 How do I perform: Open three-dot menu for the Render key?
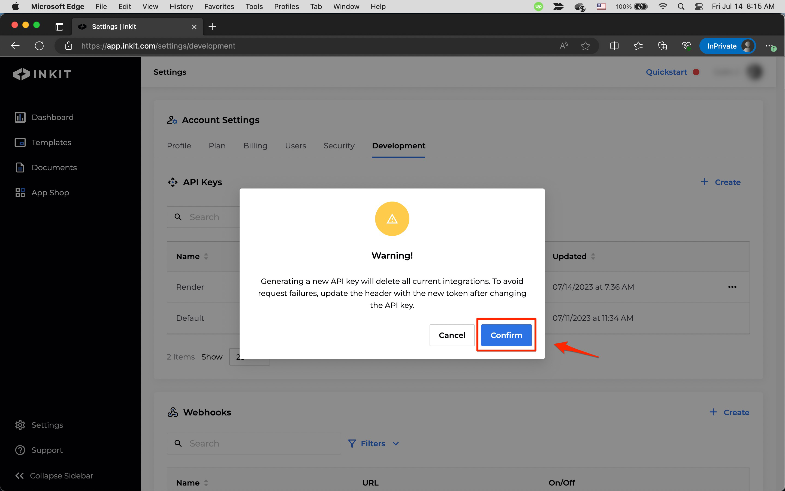732,287
